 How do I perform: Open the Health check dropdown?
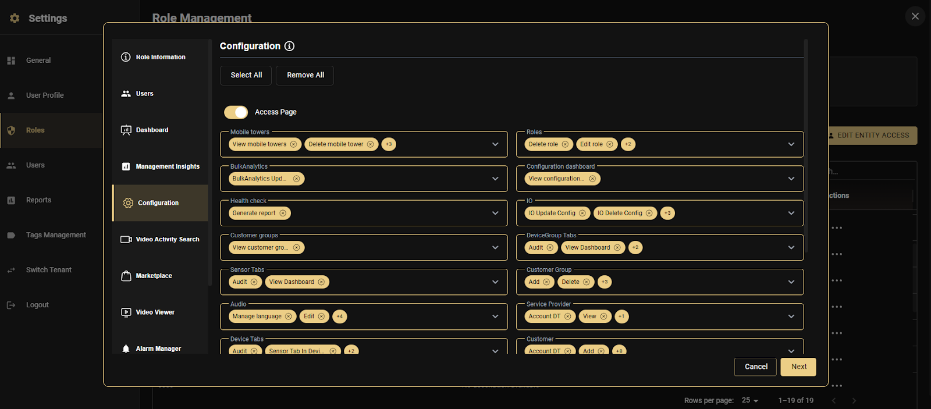495,213
